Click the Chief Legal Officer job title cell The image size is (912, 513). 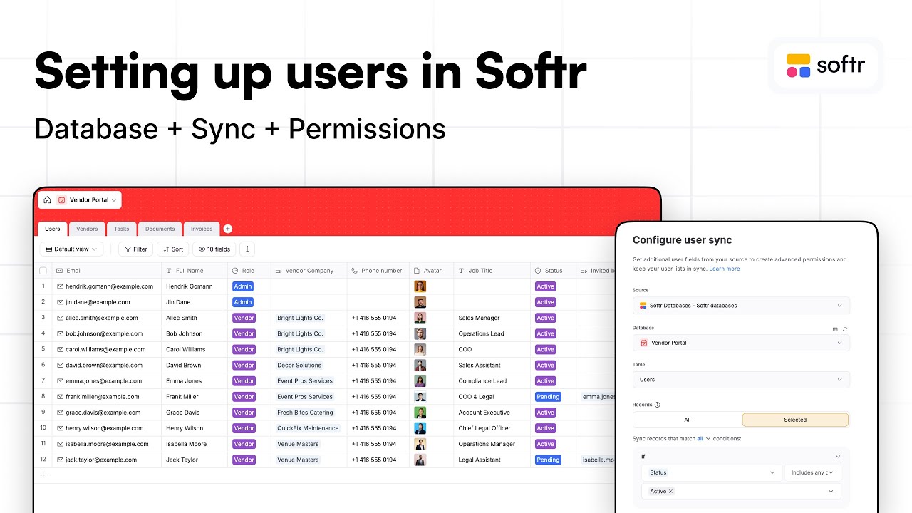point(492,428)
